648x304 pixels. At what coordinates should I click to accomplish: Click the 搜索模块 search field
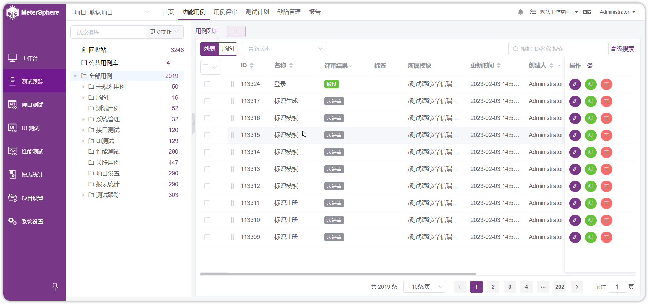(108, 32)
